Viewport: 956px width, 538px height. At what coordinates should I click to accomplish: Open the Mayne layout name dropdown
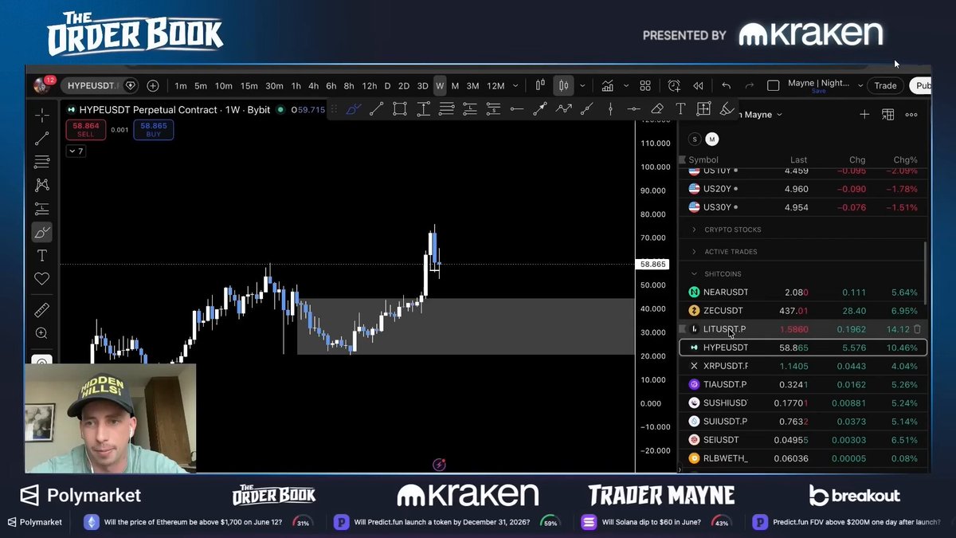pyautogui.click(x=860, y=85)
